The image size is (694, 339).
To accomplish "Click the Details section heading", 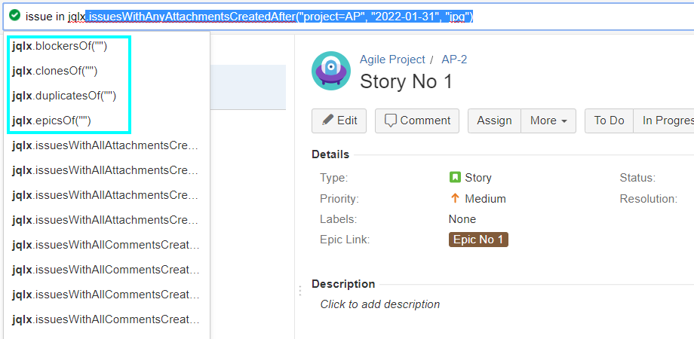I will click(x=330, y=154).
